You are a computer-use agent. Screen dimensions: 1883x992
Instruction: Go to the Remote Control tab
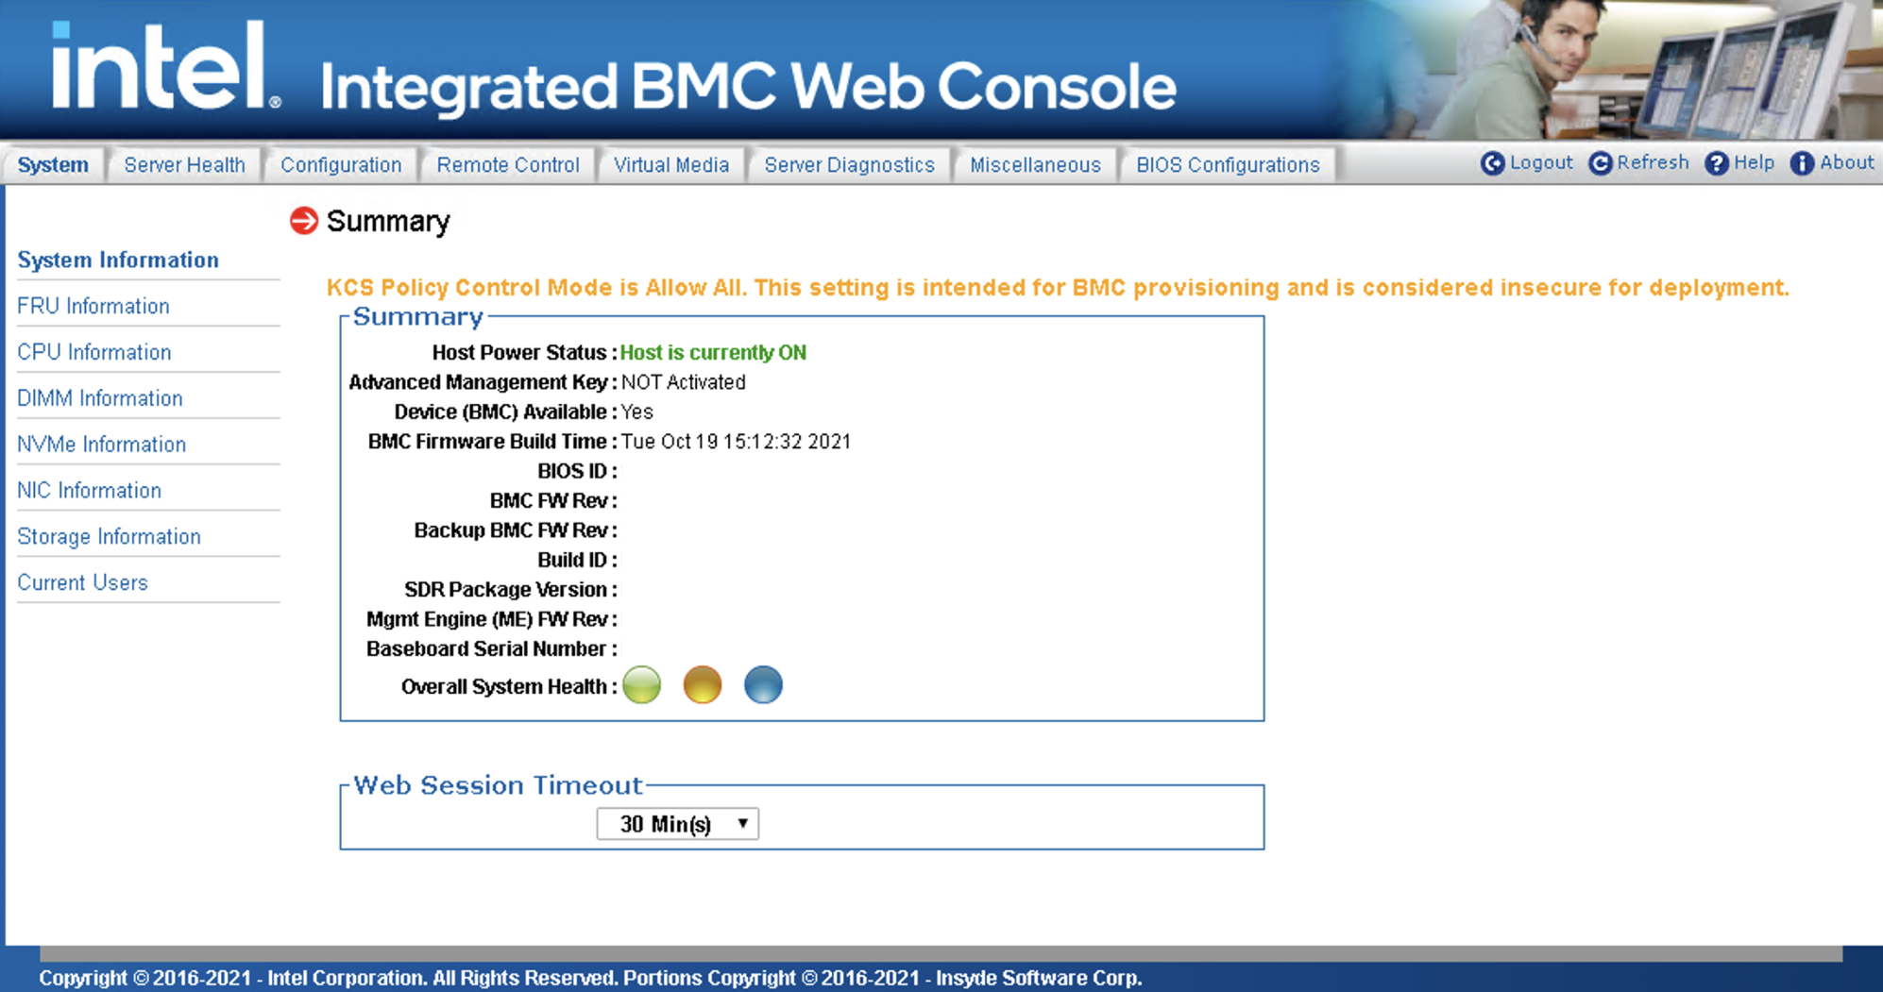(x=508, y=165)
